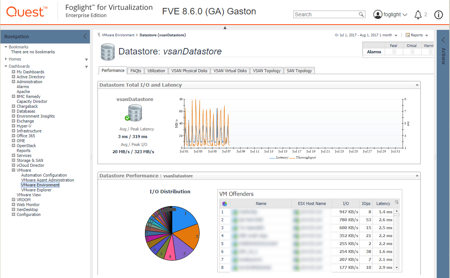The image size is (450, 278).
Task: Click the Reports icon
Action: click(408, 35)
